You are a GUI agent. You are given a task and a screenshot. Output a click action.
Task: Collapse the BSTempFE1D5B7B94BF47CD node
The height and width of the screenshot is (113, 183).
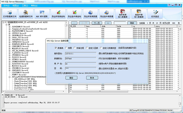[10, 77]
